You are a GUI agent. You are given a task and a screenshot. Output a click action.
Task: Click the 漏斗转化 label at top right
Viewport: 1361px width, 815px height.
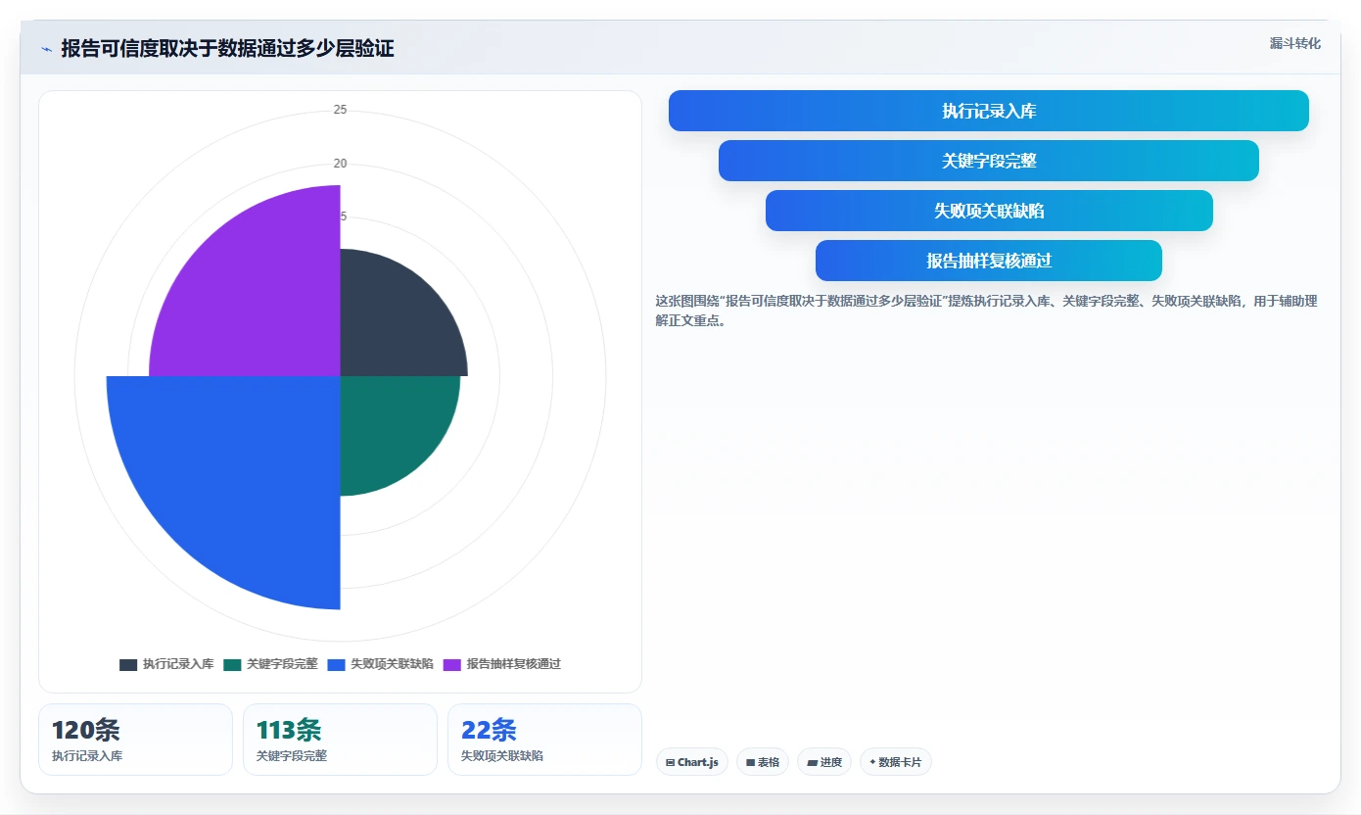click(x=1294, y=43)
